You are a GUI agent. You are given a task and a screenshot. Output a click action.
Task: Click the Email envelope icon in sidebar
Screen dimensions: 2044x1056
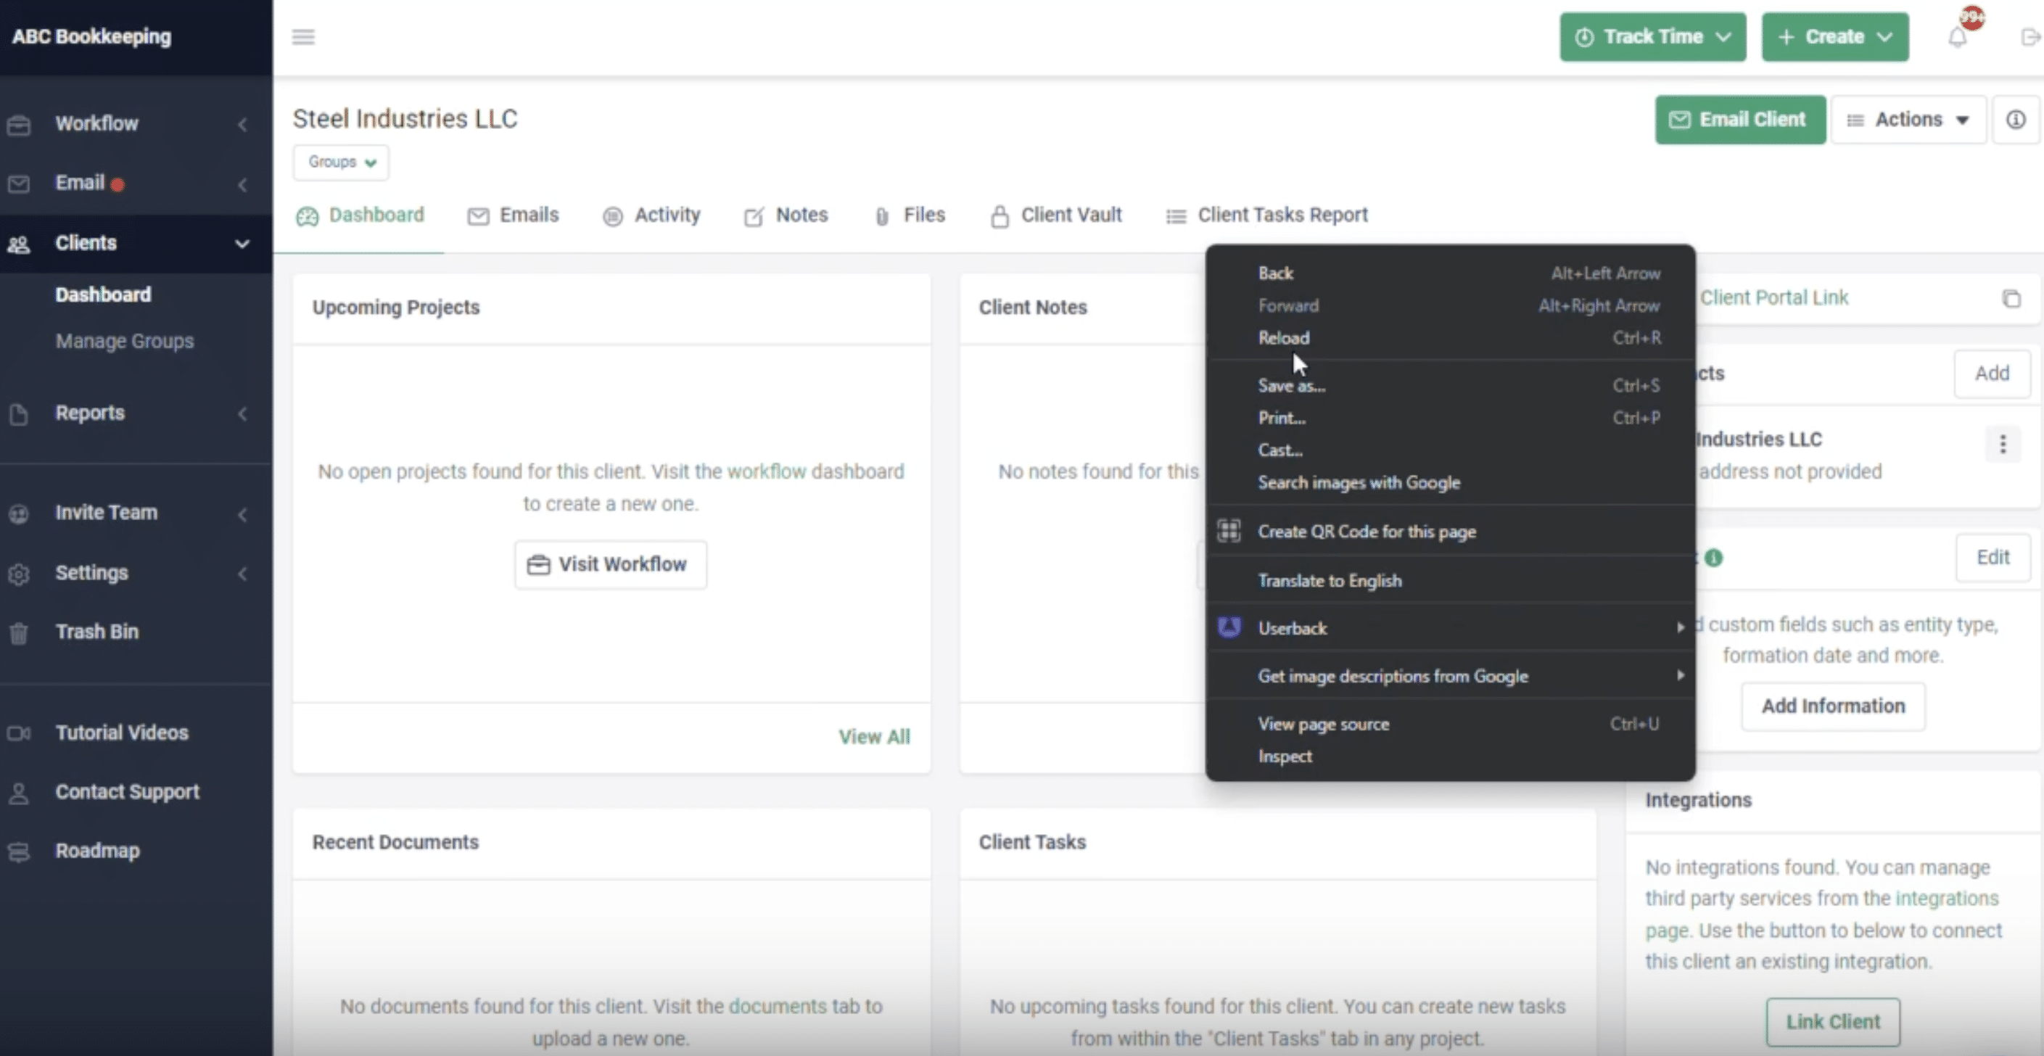[19, 184]
